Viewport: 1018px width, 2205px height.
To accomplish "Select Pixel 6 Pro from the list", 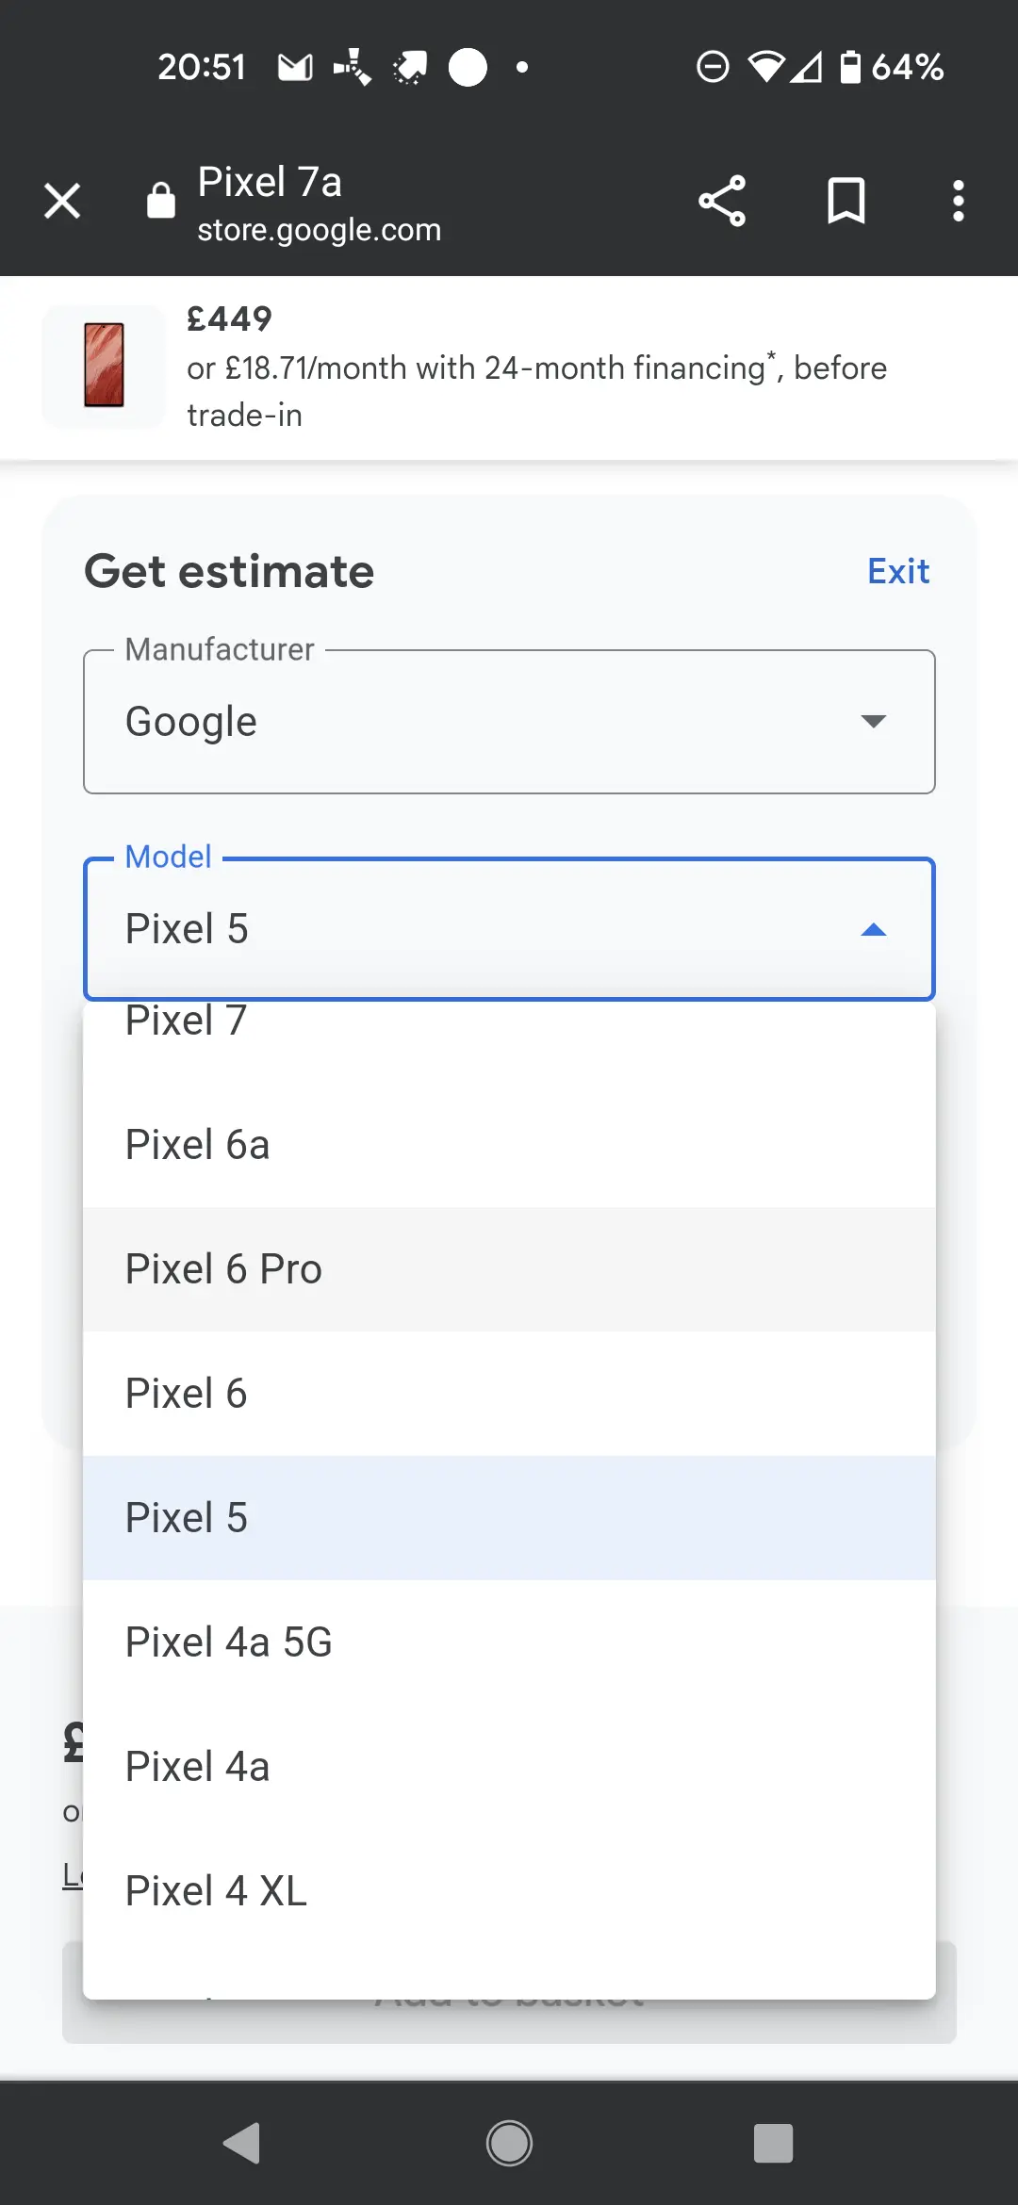I will pyautogui.click(x=509, y=1269).
